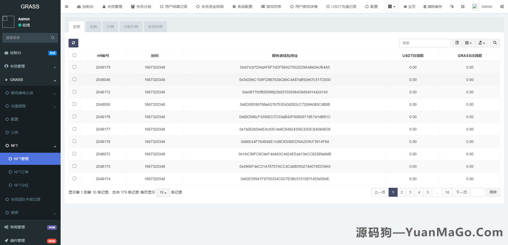Toggle the detail view icon next to search
508x245 pixels.
[x=457, y=43]
